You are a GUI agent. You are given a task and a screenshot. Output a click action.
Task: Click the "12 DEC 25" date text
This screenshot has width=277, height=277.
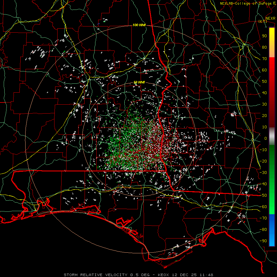click(x=184, y=275)
